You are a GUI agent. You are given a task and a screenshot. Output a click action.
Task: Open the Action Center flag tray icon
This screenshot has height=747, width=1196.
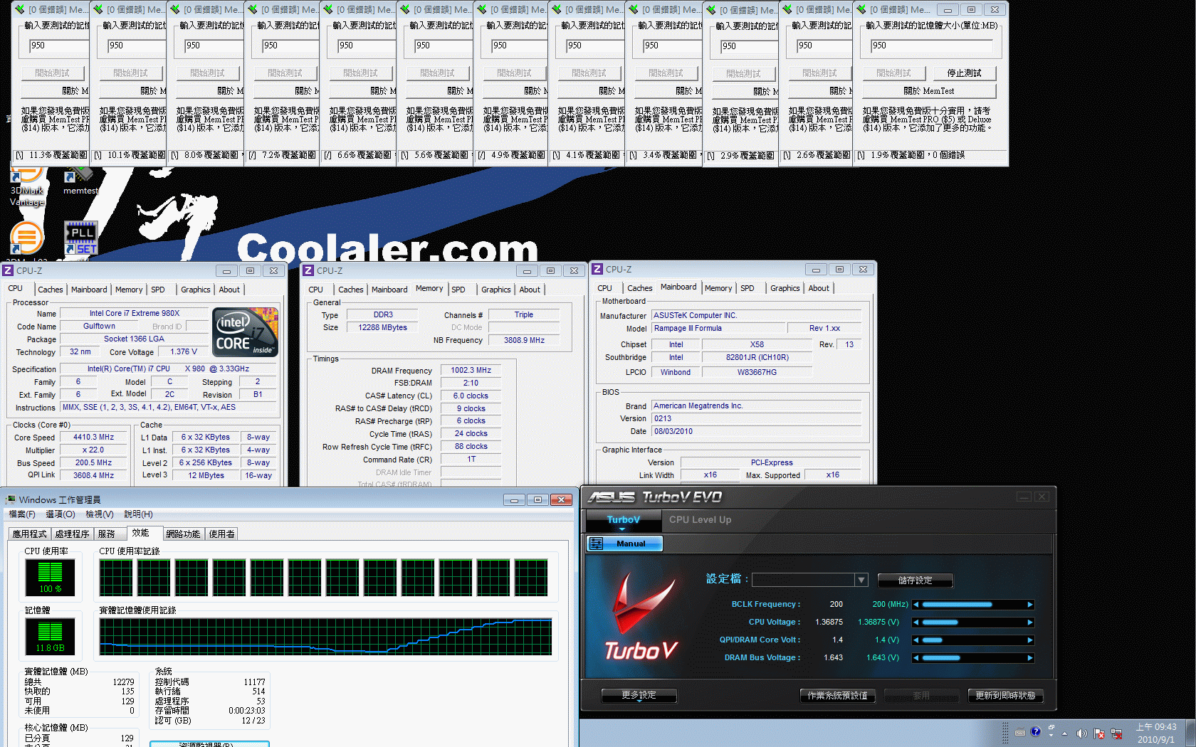(1099, 733)
